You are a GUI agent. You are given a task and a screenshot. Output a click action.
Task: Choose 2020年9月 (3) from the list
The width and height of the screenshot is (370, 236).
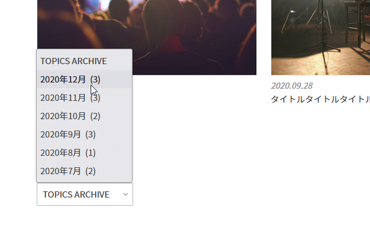pos(84,135)
